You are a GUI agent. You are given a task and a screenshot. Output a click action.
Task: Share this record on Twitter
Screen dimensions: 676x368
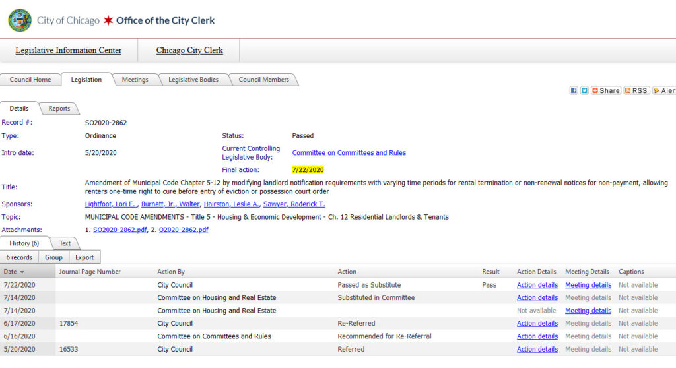[x=584, y=90]
